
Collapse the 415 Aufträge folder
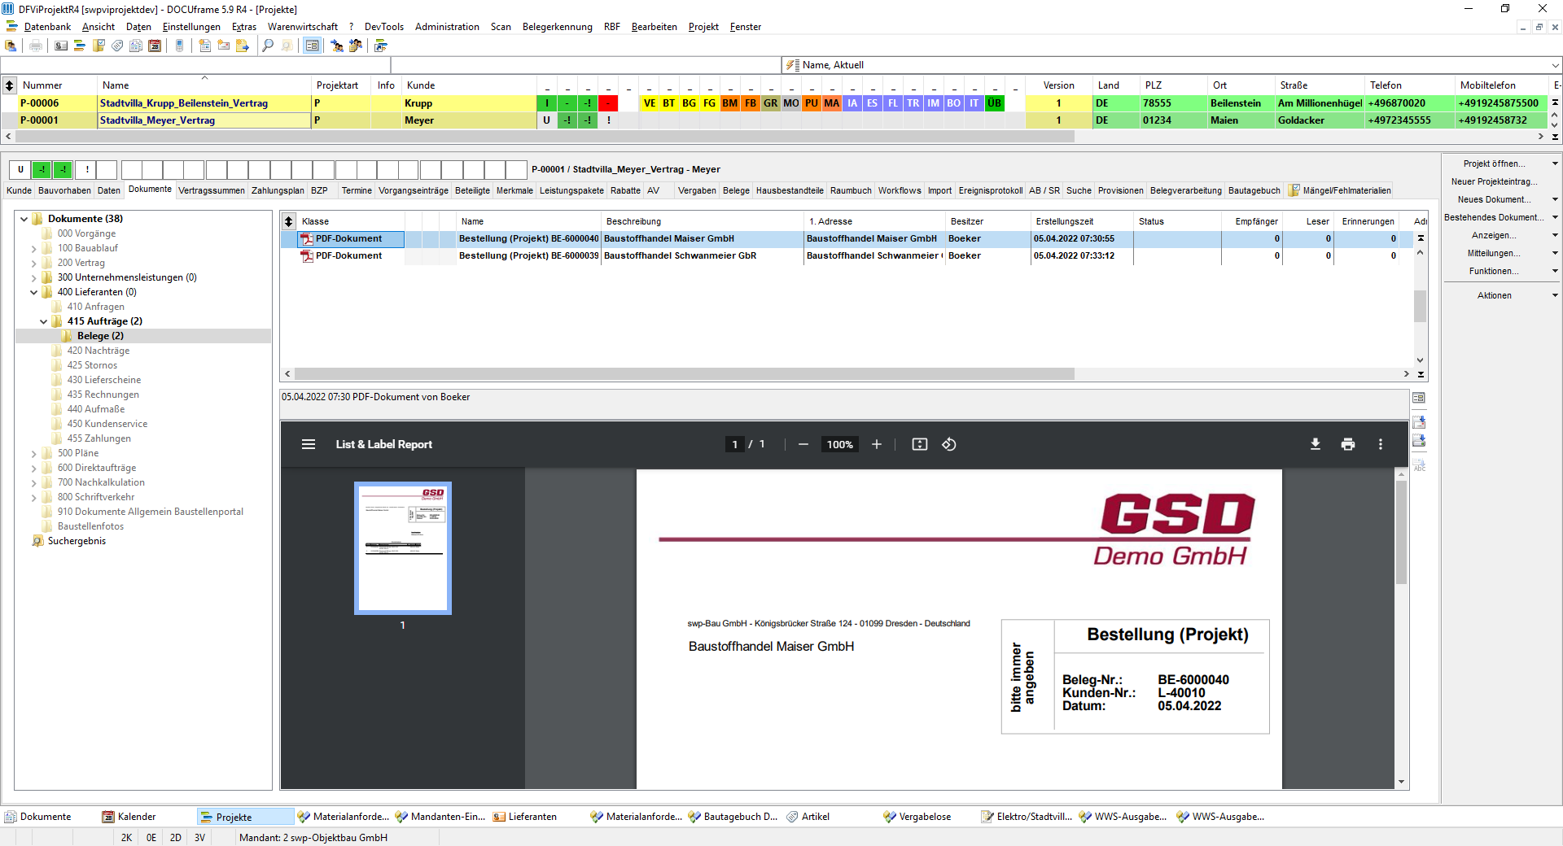pos(44,321)
